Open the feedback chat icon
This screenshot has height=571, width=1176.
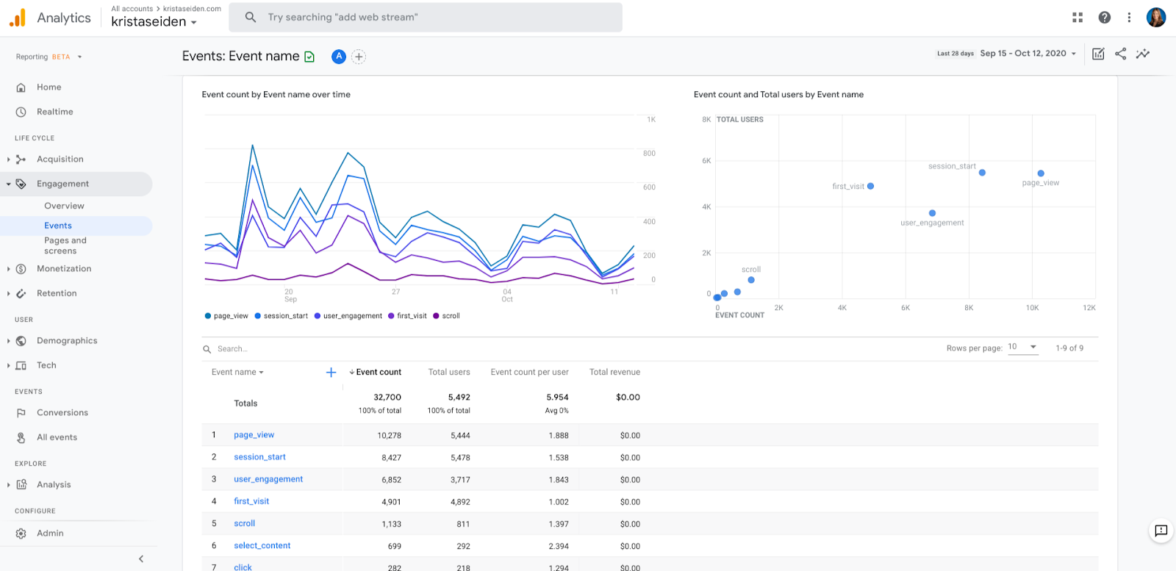pyautogui.click(x=1161, y=531)
